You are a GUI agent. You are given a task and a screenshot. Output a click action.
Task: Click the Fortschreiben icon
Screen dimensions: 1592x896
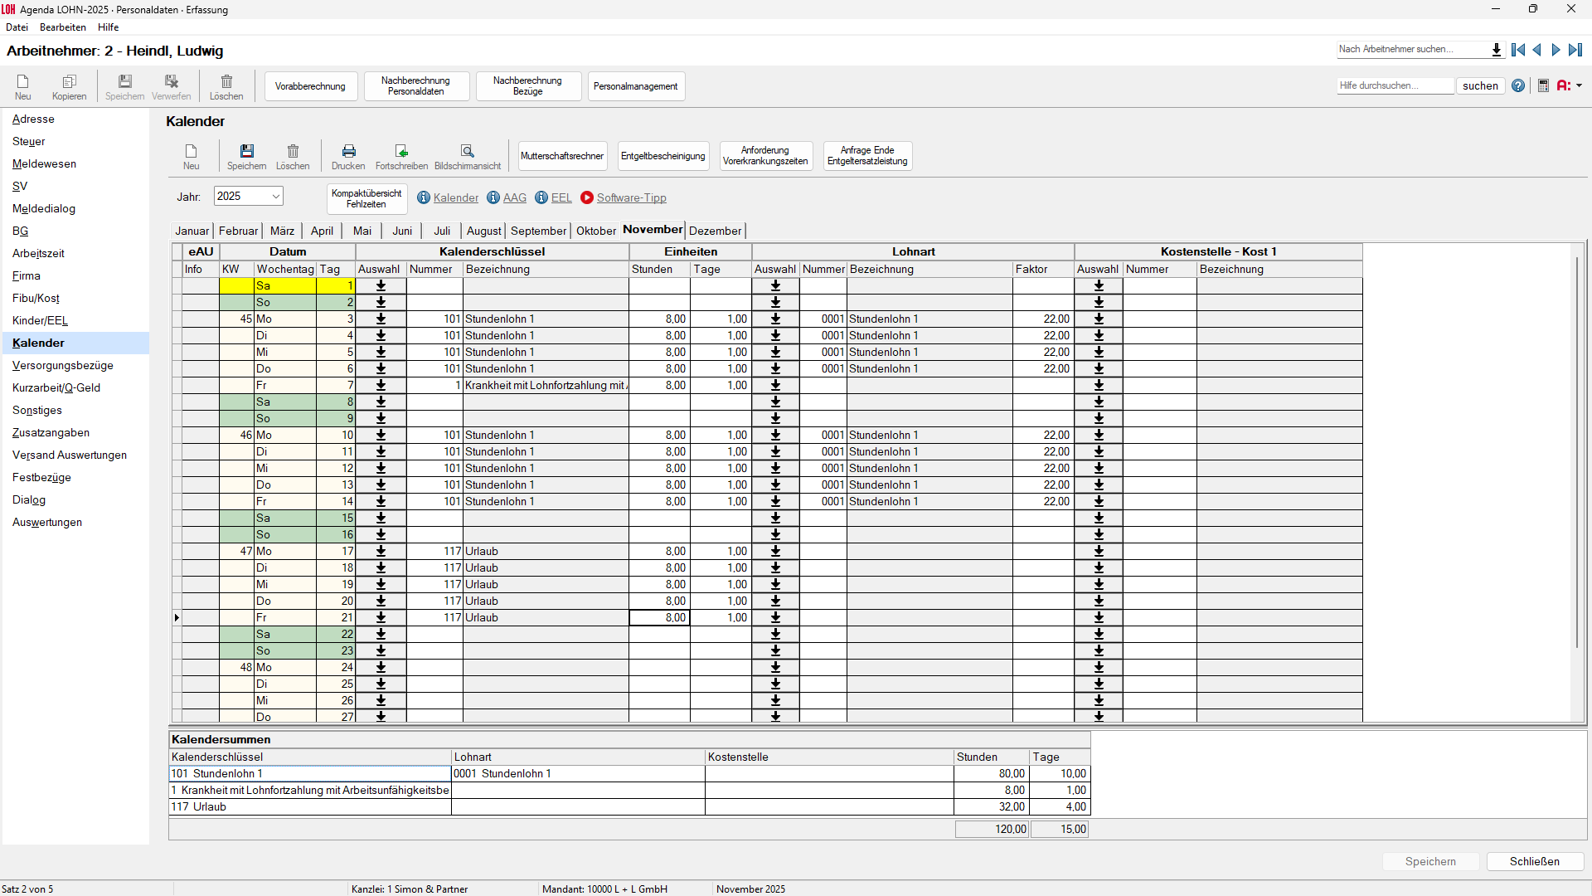click(401, 152)
